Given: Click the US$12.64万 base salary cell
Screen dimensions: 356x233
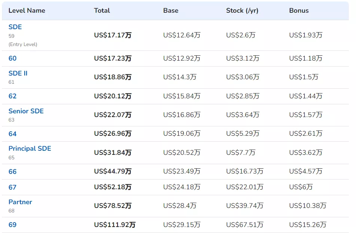Looking at the screenshot, I should coord(182,35).
